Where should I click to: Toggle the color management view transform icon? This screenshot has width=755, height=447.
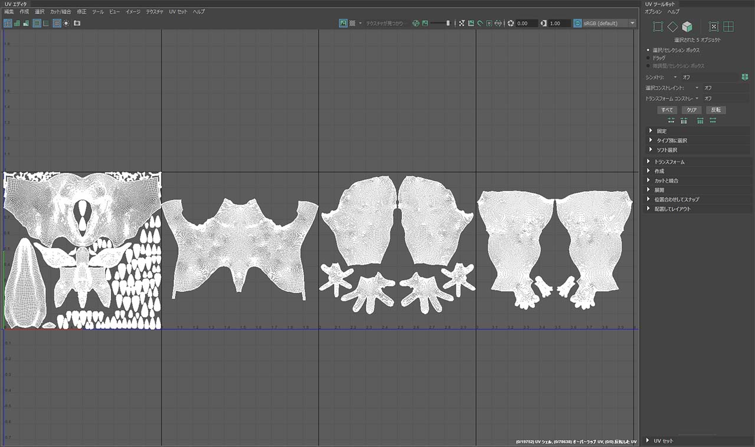tap(577, 23)
